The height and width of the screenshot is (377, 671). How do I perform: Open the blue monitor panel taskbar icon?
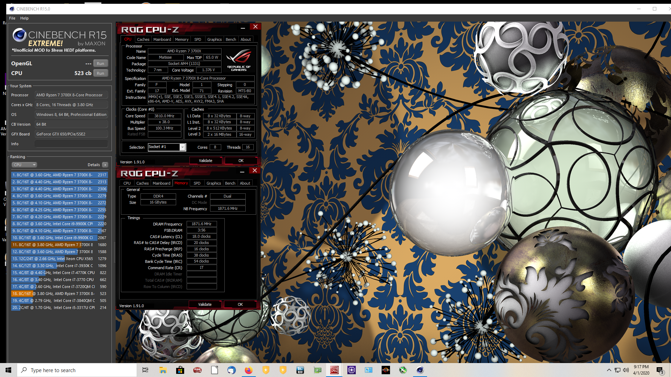(369, 370)
